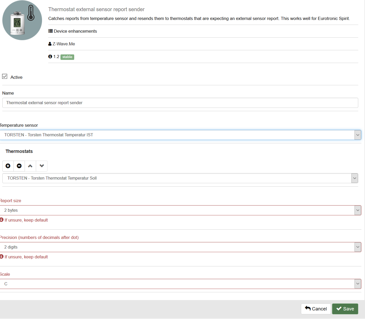Click the thermostat app thumbnail image
Viewport: 365px width, 319px height.
coord(22,20)
